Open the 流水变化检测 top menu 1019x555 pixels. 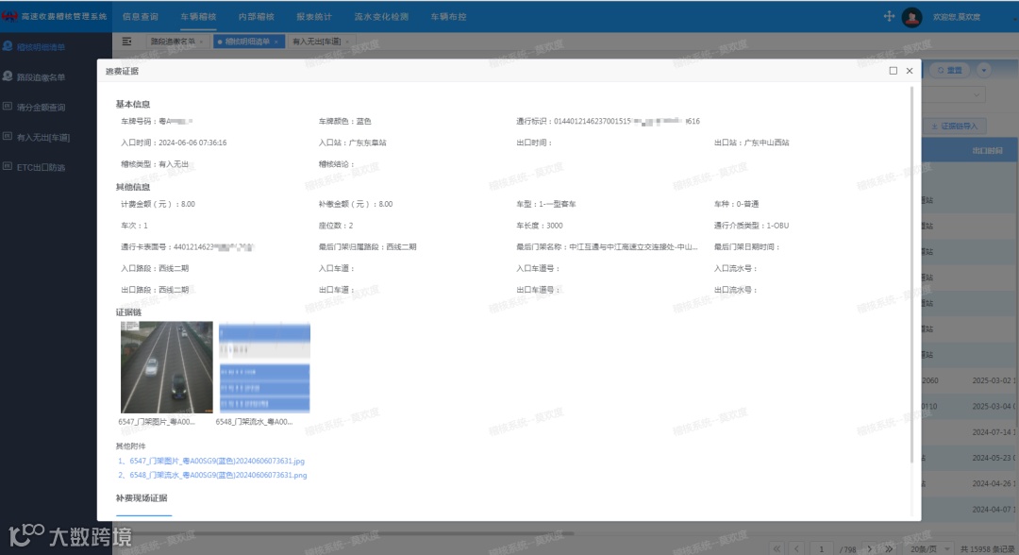381,17
